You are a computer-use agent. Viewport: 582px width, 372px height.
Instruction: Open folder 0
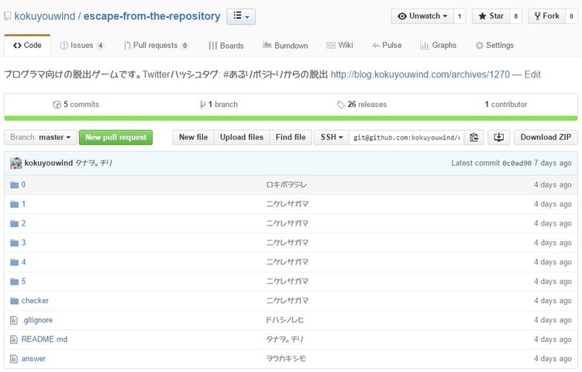pos(23,184)
